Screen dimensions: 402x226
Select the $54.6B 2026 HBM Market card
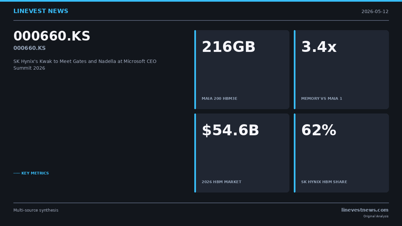(x=242, y=153)
